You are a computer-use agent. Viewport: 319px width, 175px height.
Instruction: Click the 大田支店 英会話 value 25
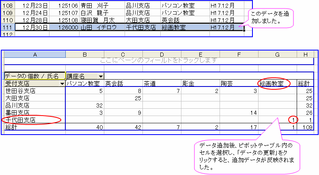(x=123, y=98)
